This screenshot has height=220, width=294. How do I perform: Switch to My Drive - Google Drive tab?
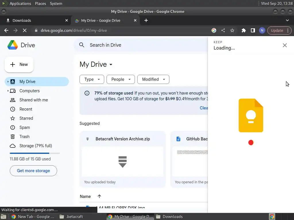click(x=105, y=20)
